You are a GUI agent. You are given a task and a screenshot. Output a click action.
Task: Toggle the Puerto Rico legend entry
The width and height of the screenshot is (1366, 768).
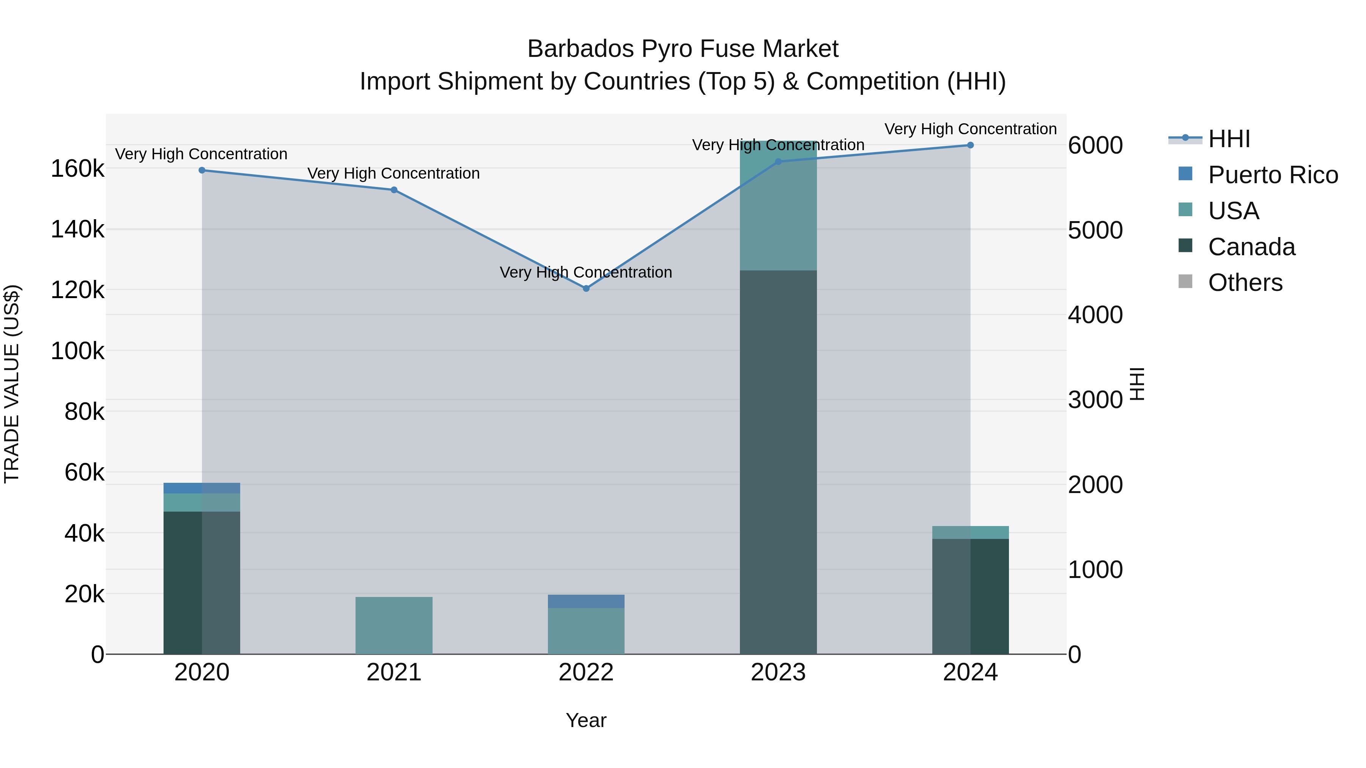1258,175
